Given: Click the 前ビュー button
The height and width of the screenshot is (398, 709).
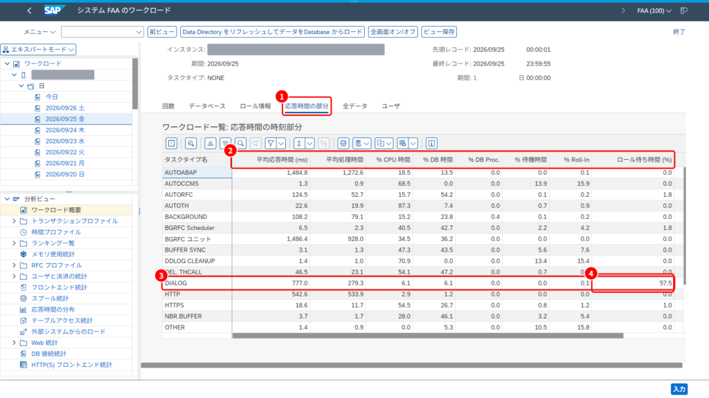Looking at the screenshot, I should click(x=162, y=32).
